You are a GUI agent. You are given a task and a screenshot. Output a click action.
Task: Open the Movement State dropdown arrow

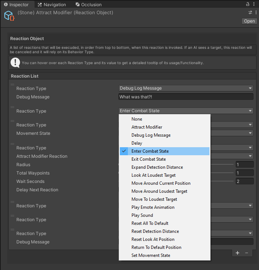tap(250, 133)
